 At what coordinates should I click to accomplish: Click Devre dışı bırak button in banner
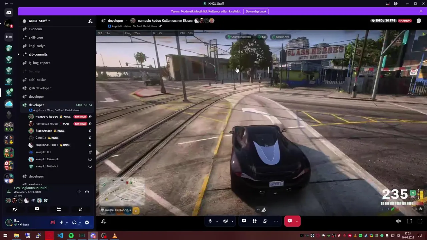256,11
